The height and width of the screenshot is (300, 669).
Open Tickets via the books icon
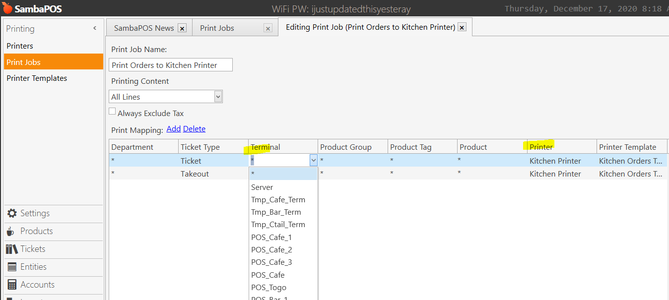[x=12, y=249]
